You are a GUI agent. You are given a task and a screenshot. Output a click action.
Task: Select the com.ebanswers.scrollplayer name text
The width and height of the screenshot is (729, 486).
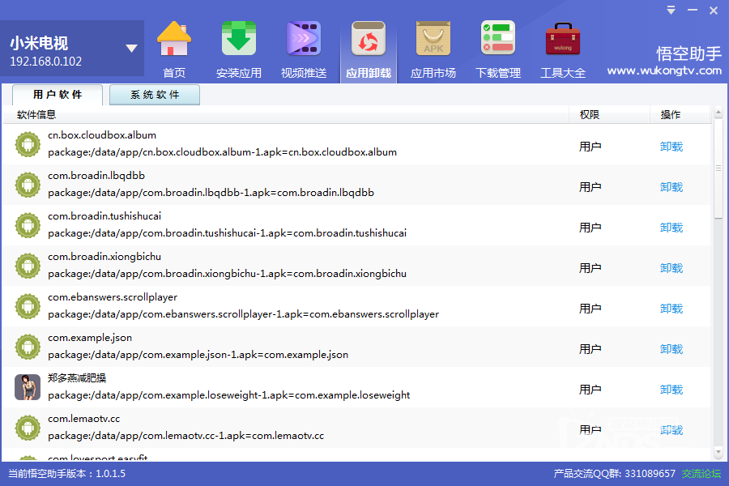coord(113,297)
